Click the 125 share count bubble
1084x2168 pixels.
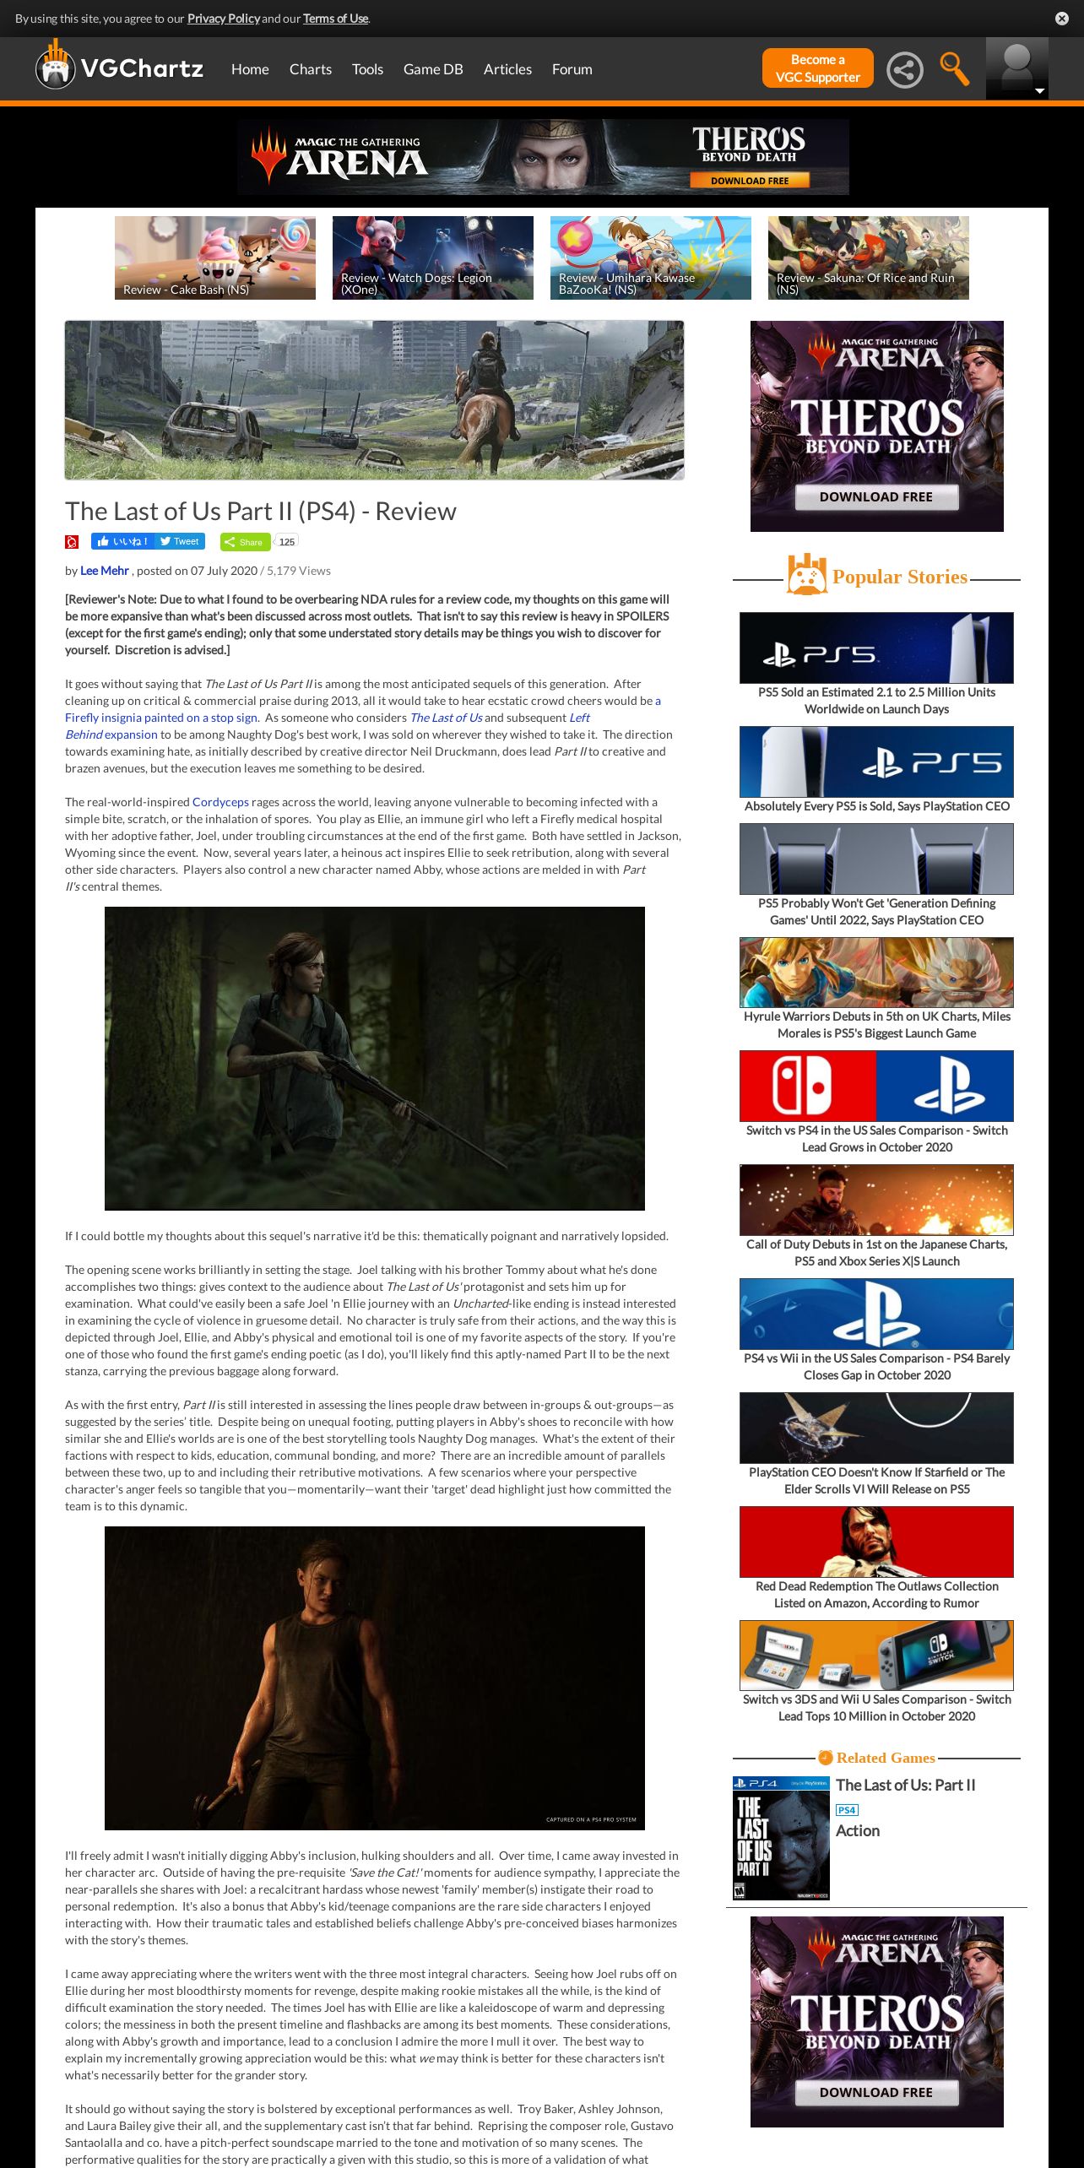[287, 542]
